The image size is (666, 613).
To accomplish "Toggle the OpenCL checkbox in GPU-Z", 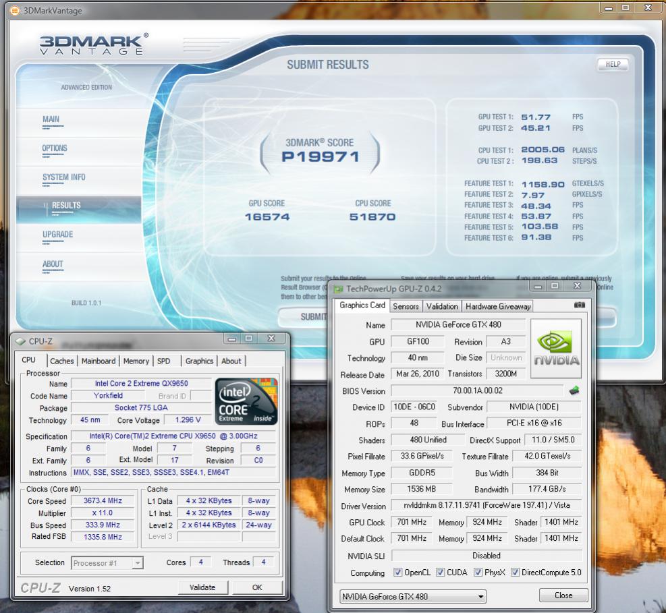I will coord(397,573).
